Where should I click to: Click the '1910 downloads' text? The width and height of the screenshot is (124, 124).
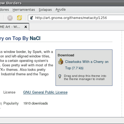(x=36, y=103)
